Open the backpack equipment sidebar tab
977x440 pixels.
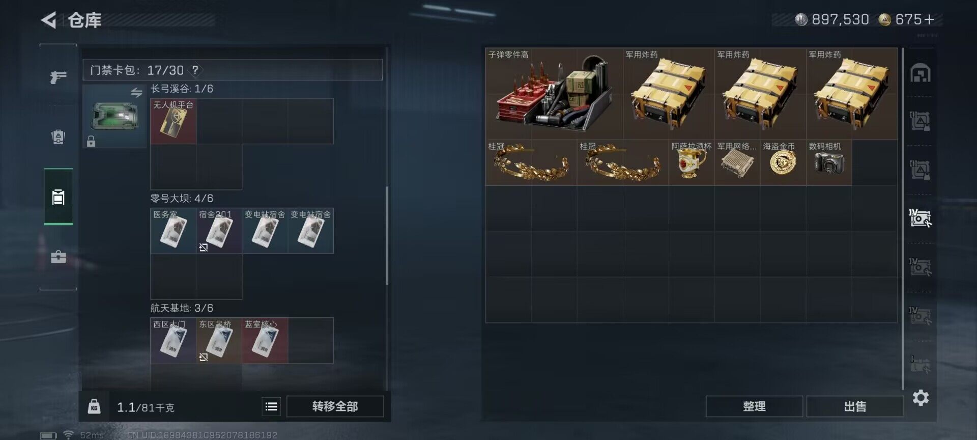[58, 136]
